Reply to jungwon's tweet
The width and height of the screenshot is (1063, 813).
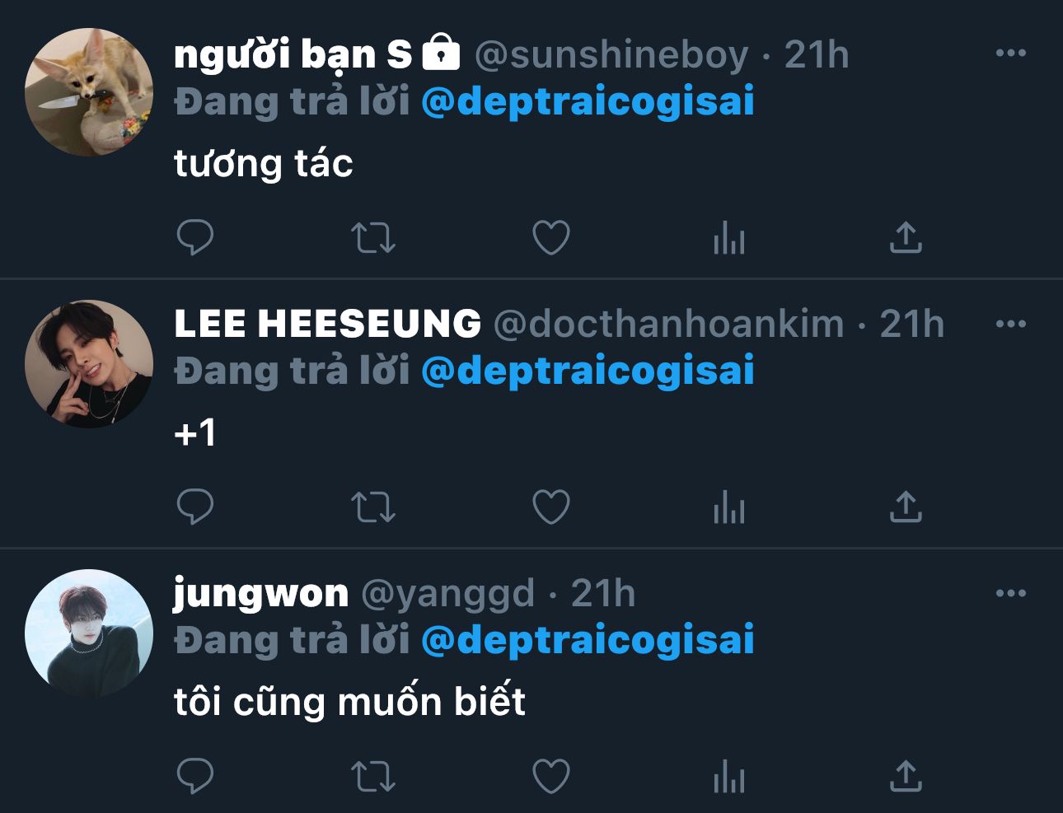pyautogui.click(x=195, y=776)
